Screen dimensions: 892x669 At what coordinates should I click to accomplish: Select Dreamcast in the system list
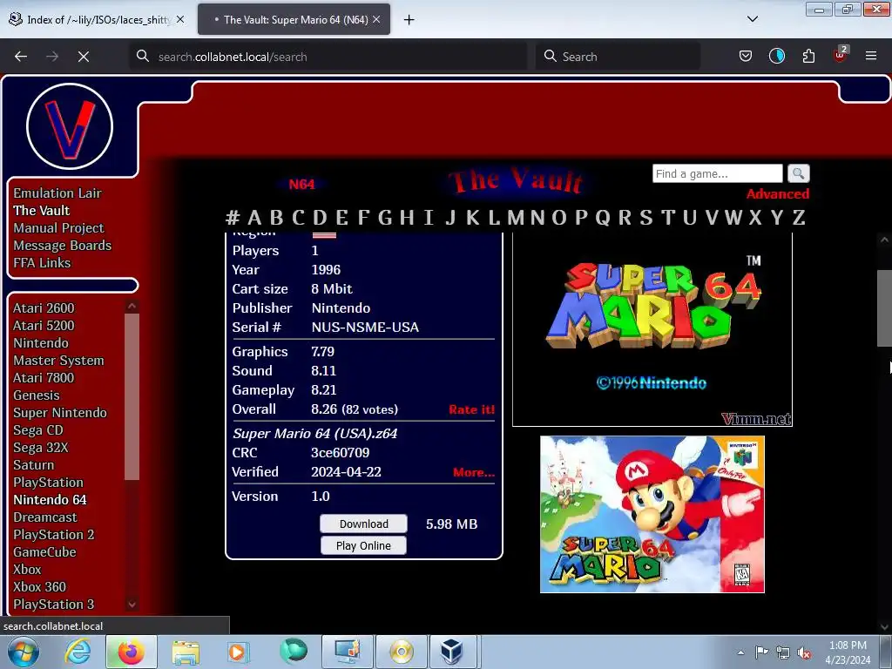coord(45,517)
